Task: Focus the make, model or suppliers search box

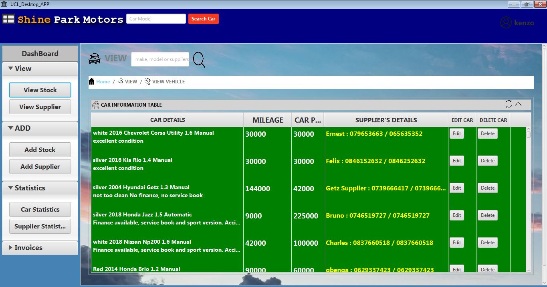Action: point(160,59)
